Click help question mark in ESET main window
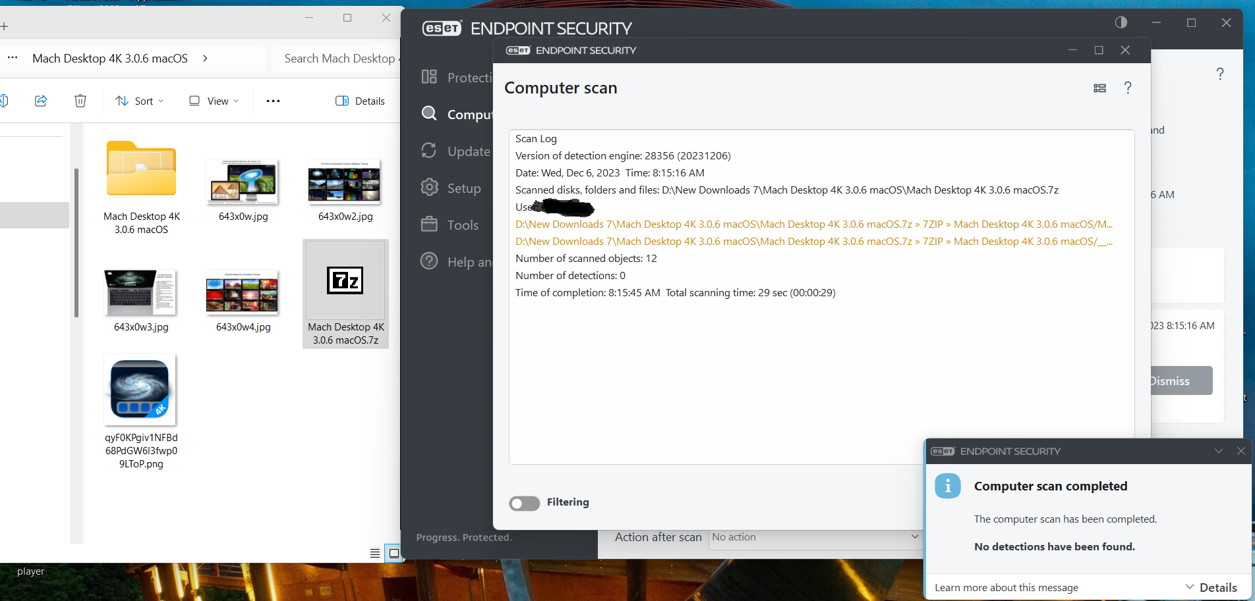This screenshot has height=601, width=1255. [1220, 74]
